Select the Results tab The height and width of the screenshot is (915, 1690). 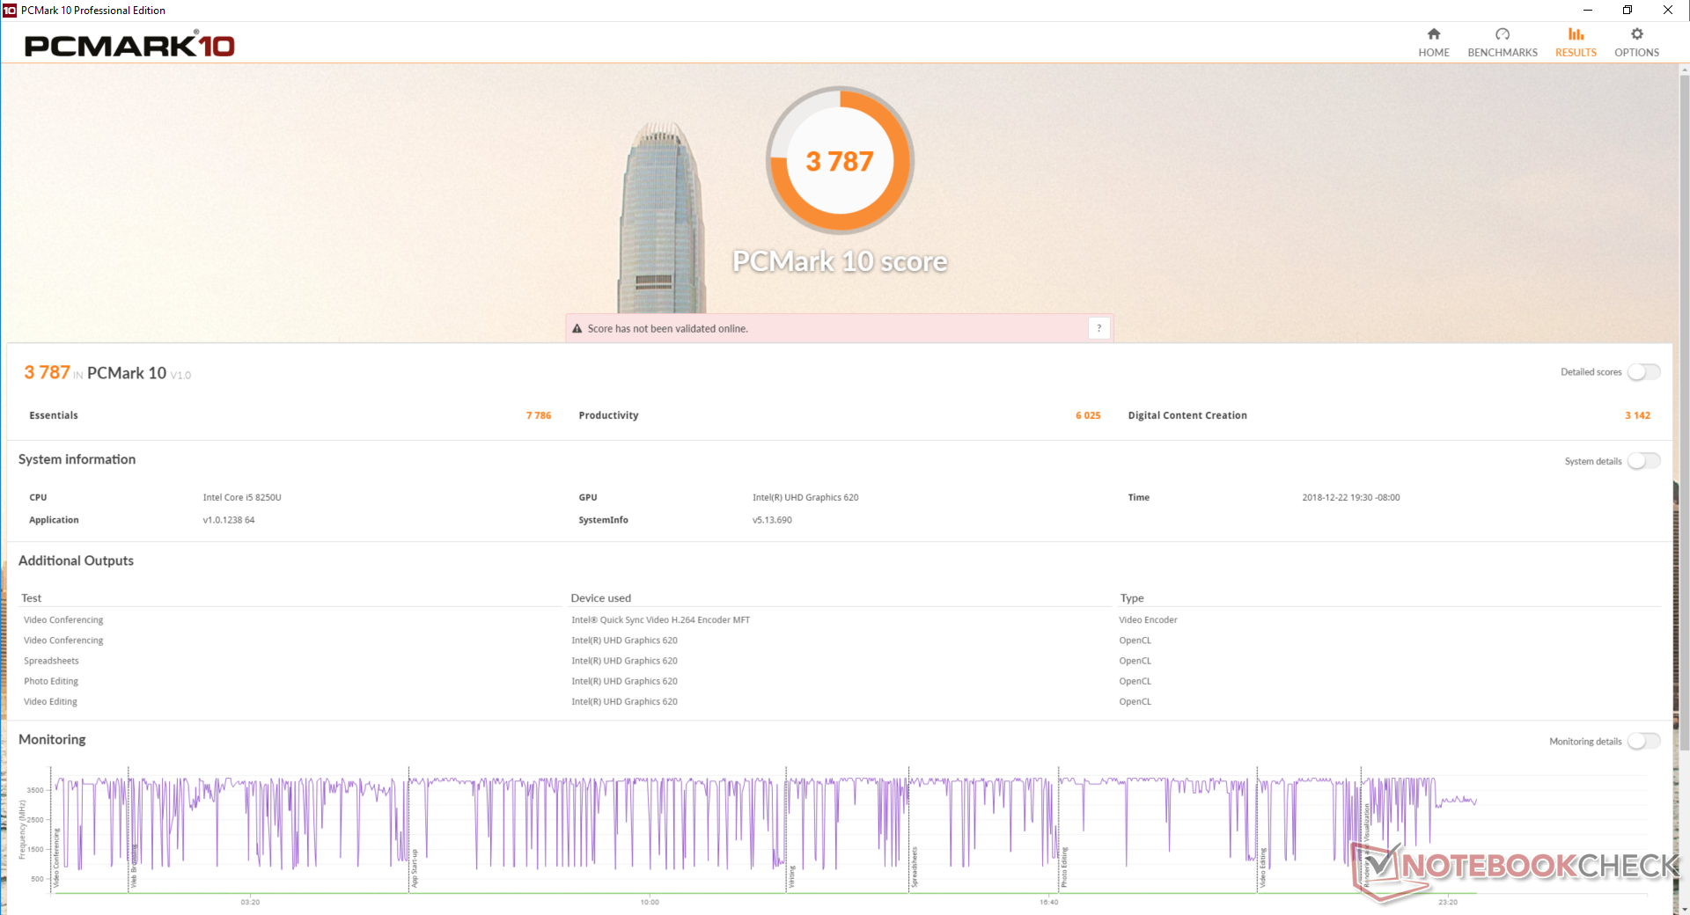(1576, 42)
